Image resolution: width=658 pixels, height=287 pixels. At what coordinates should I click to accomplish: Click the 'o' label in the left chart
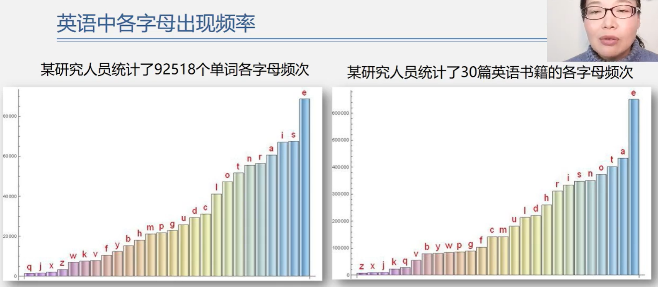click(227, 175)
